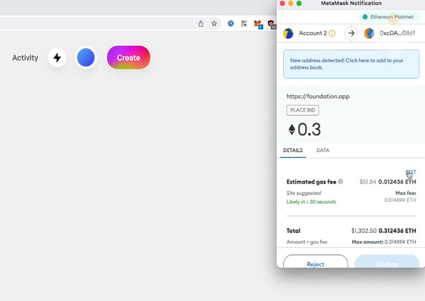Viewport: 425px width, 301px height.
Task: Click the Account 2 label
Action: [x=313, y=33]
